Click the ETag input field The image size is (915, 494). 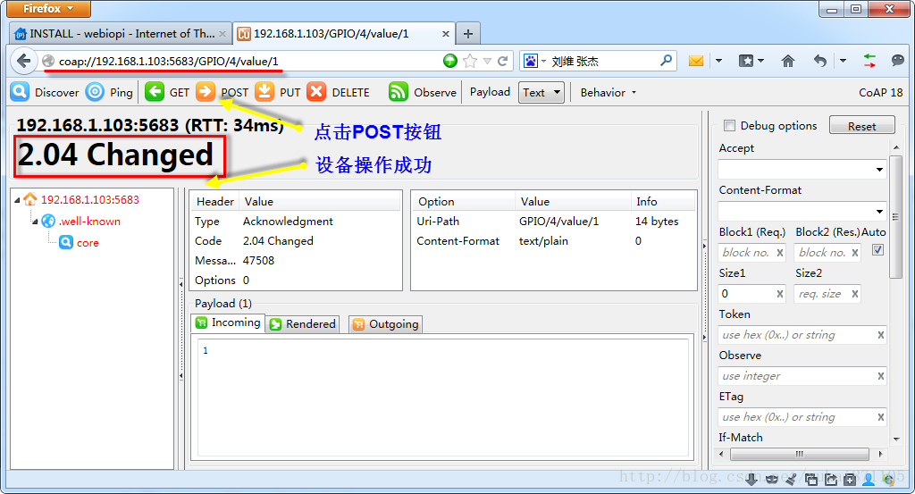tap(802, 417)
